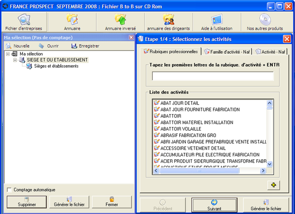Select the SIEGE ET OU ETABLISSEMENT tree item
Screen dimensions: 295x214
pos(57,60)
